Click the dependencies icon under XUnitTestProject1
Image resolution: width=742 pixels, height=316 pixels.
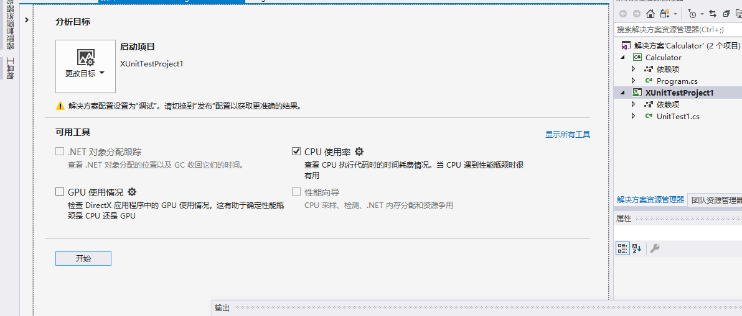[x=648, y=105]
